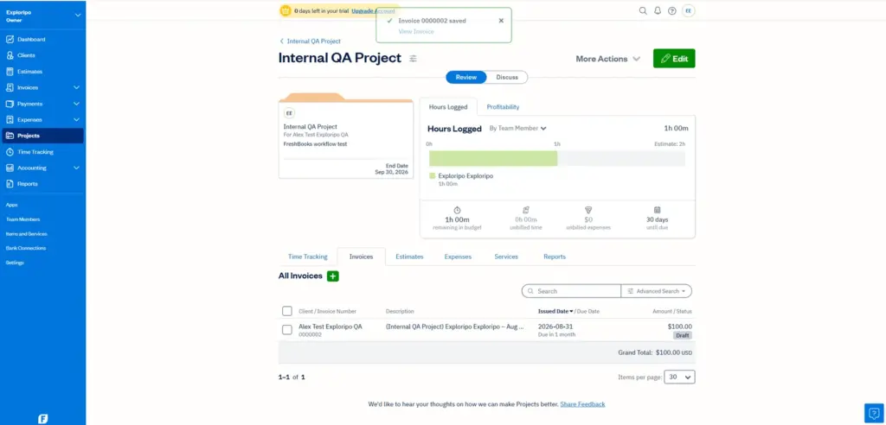Viewport: 886px width, 425px height.
Task: Open the help question mark icon in header
Action: coord(671,10)
